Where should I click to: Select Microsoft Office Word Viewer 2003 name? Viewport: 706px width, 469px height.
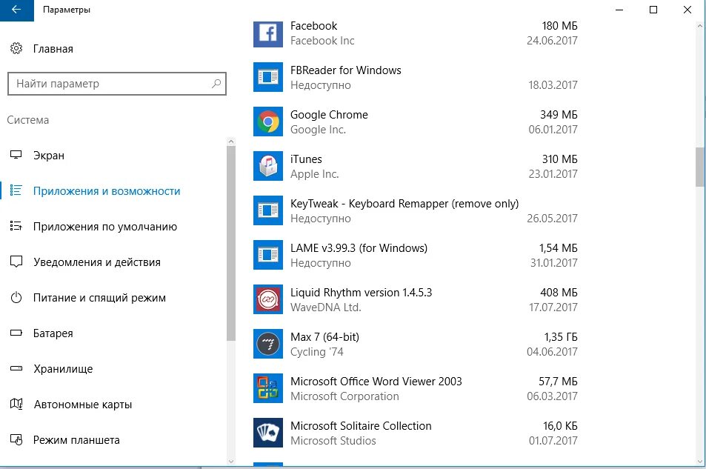click(x=376, y=382)
